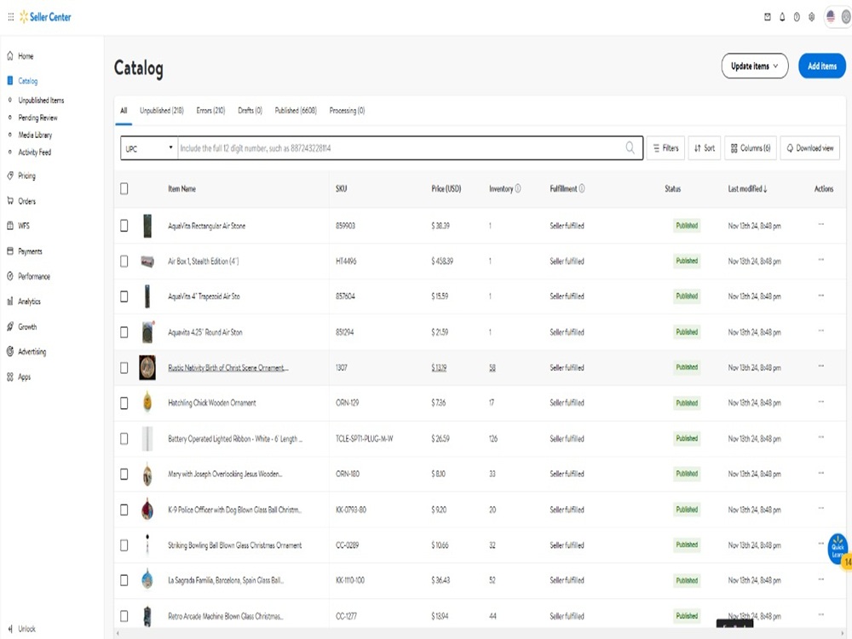Check the box for Battery Operated Lighted Ribbon
The height and width of the screenshot is (639, 852).
coord(124,439)
